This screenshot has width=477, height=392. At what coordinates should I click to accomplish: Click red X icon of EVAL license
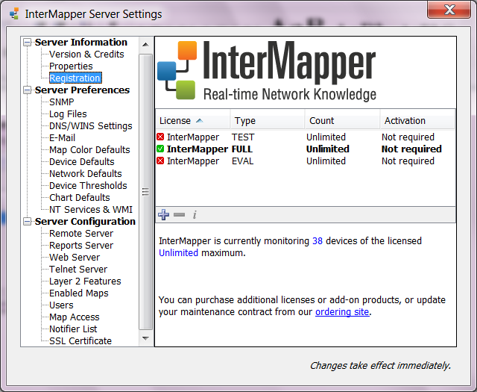[x=160, y=161]
